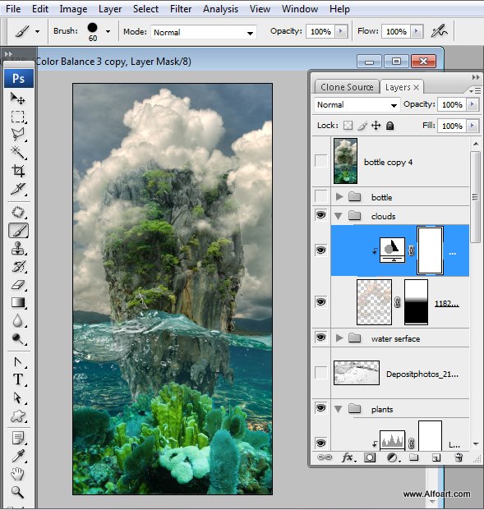Hide the selected Color Balance layer

tap(321, 250)
